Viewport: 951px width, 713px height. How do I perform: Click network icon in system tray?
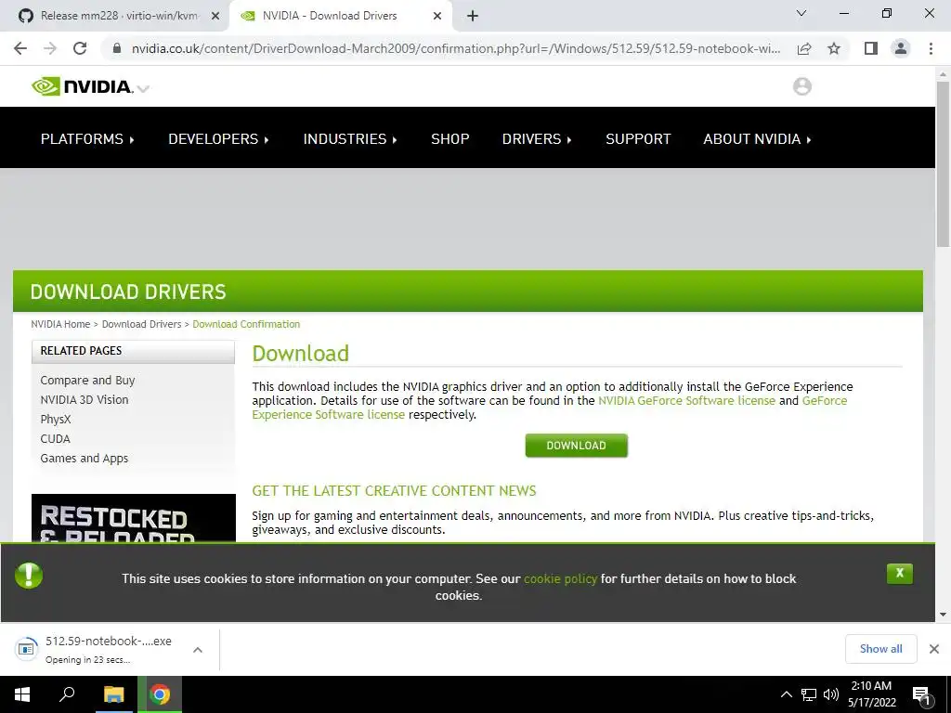click(x=809, y=694)
